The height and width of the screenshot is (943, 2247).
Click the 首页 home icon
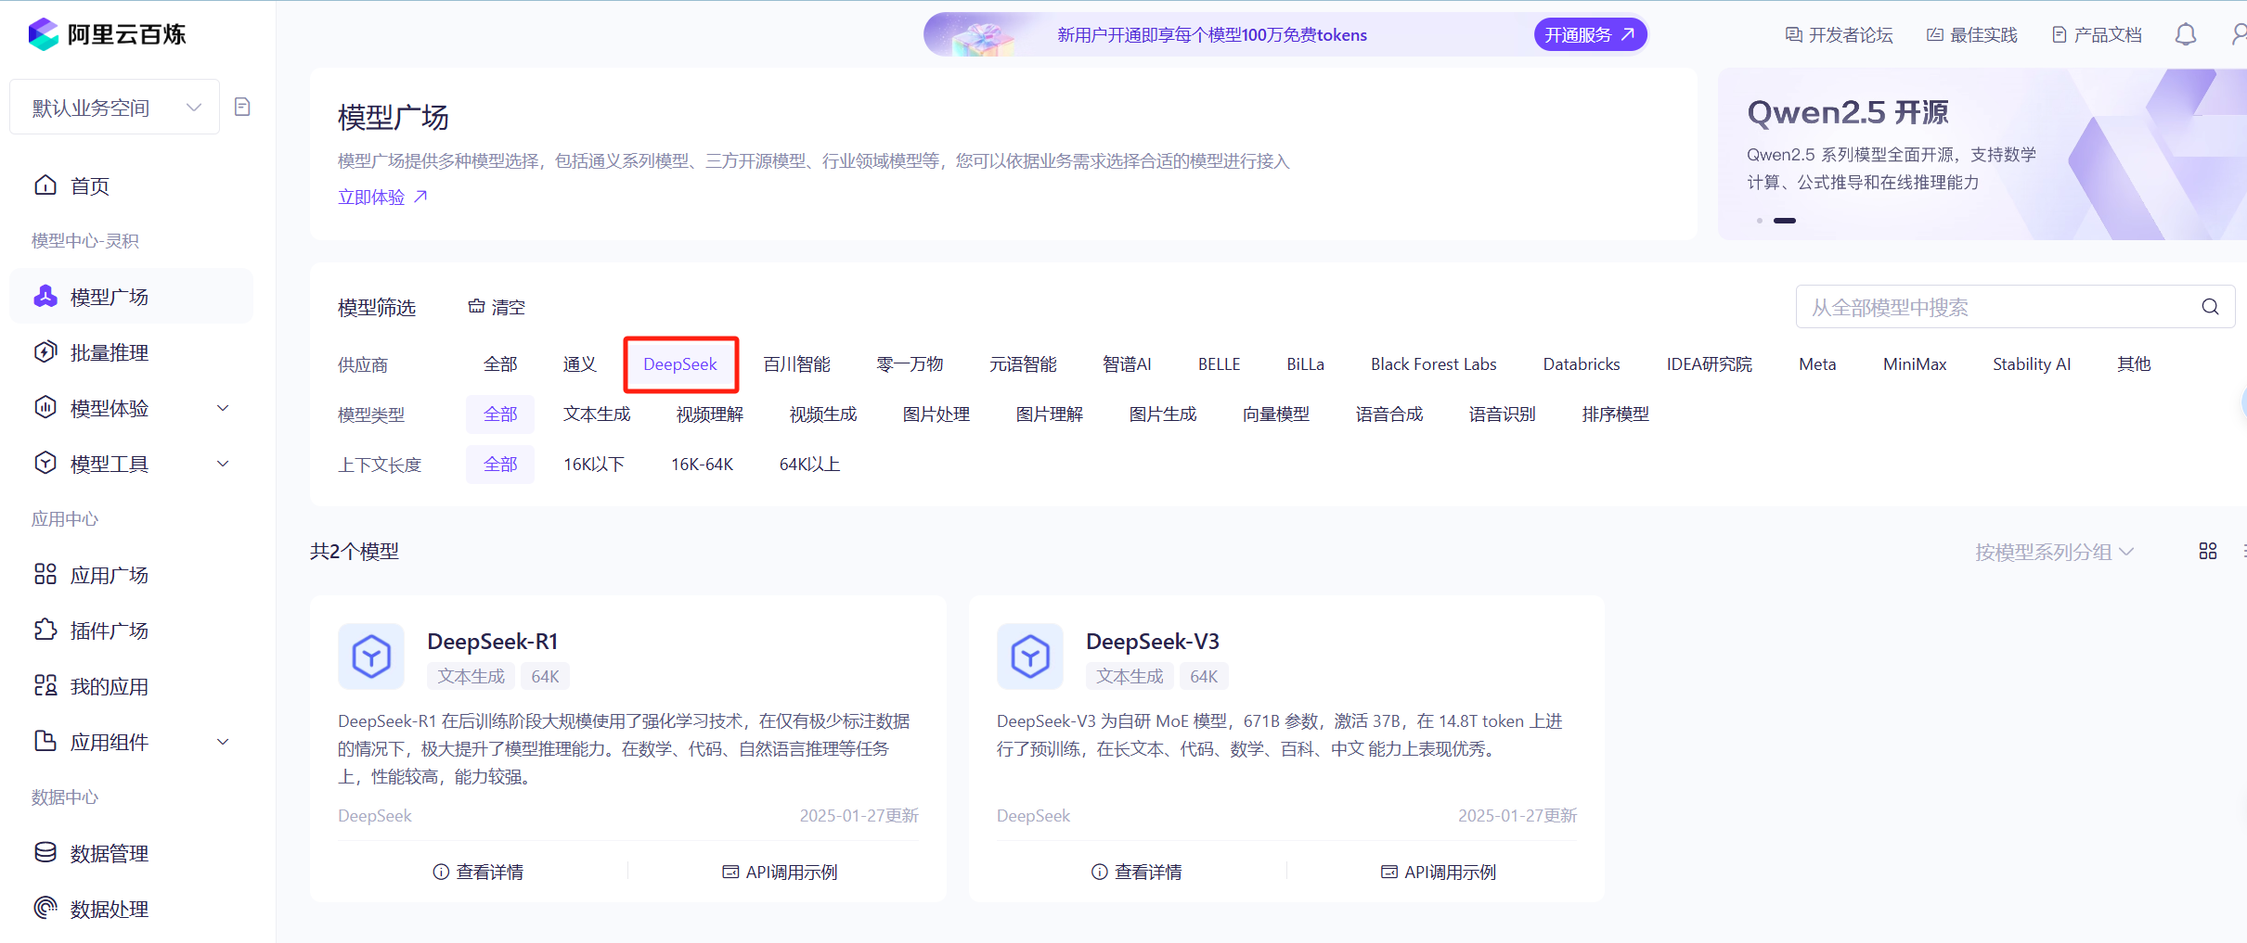[x=45, y=185]
